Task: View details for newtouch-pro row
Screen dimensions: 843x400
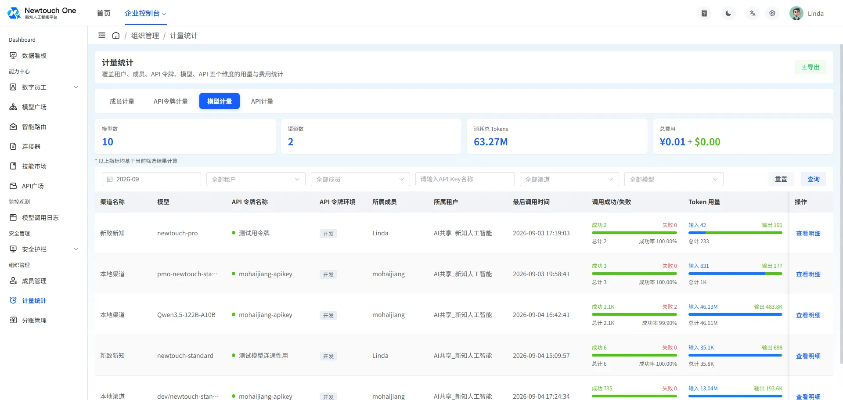Action: point(808,234)
